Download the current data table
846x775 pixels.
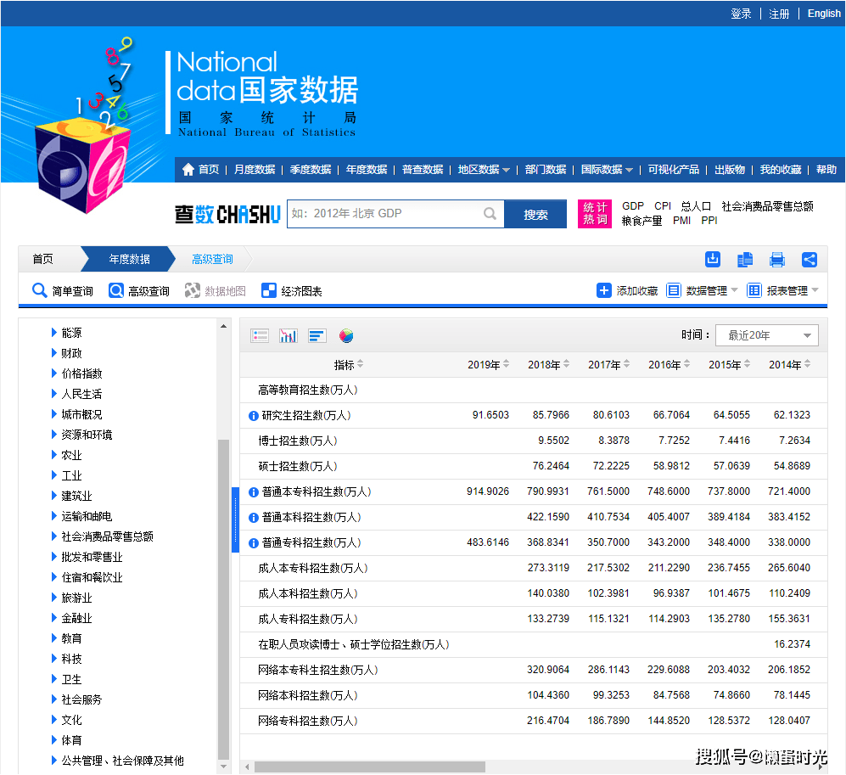[713, 259]
